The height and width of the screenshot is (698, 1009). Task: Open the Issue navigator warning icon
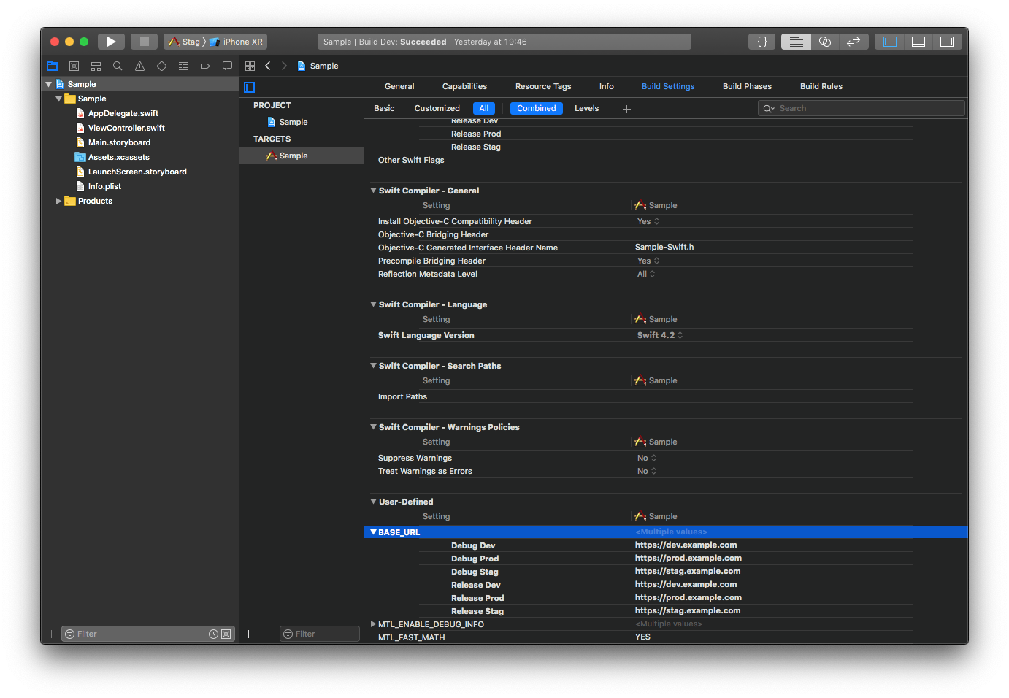click(x=139, y=66)
